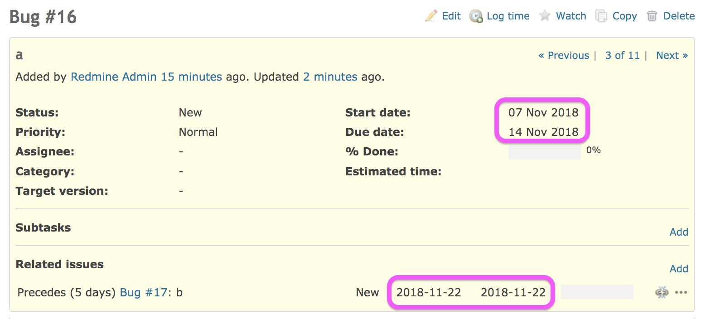This screenshot has height=319, width=701.
Task: Navigate to the Next issue
Action: tap(672, 56)
